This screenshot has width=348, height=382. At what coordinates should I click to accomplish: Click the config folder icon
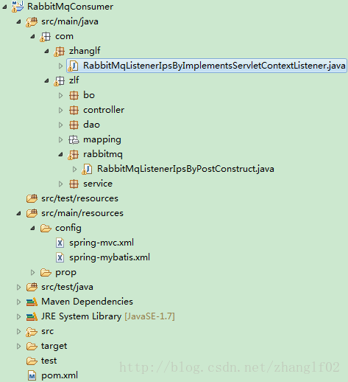46,228
